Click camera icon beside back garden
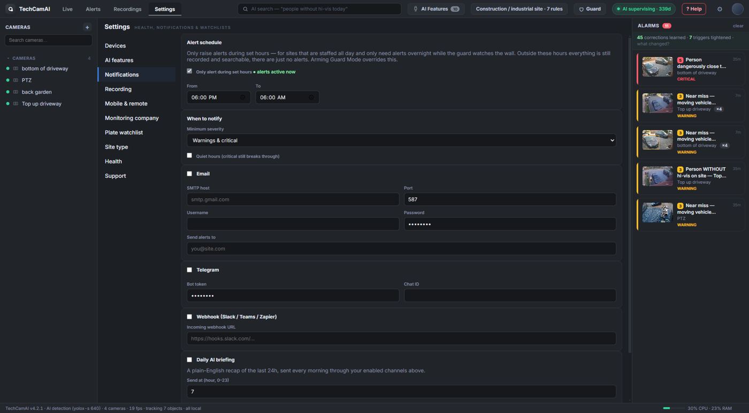Viewport: 749px width, 413px height. pyautogui.click(x=16, y=92)
